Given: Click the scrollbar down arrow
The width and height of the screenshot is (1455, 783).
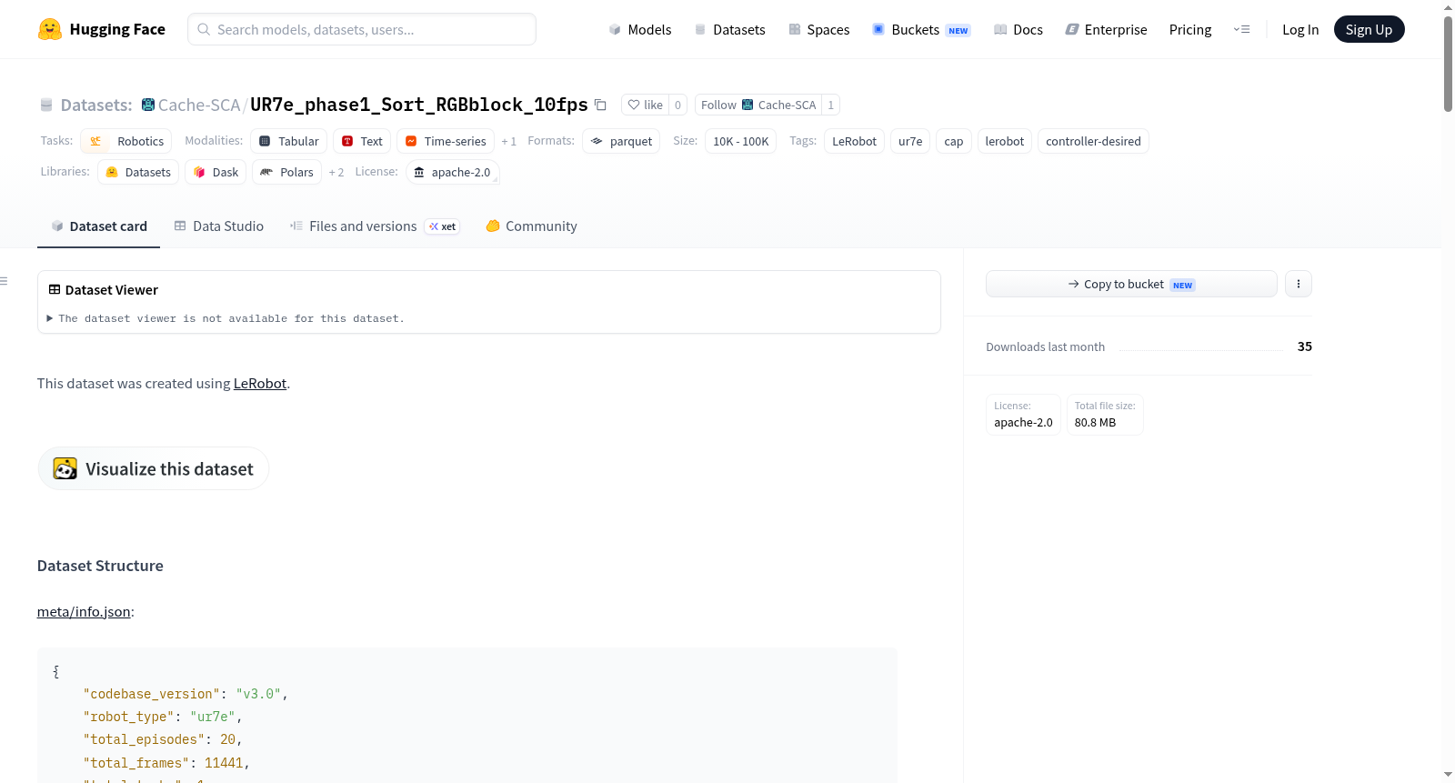Looking at the screenshot, I should (1448, 775).
